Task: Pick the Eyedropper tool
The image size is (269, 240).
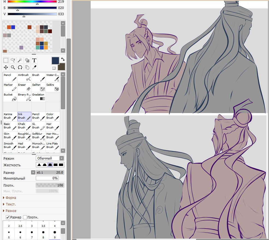Action: 34,67
